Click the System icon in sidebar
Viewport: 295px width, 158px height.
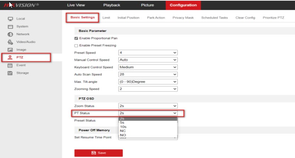10,27
